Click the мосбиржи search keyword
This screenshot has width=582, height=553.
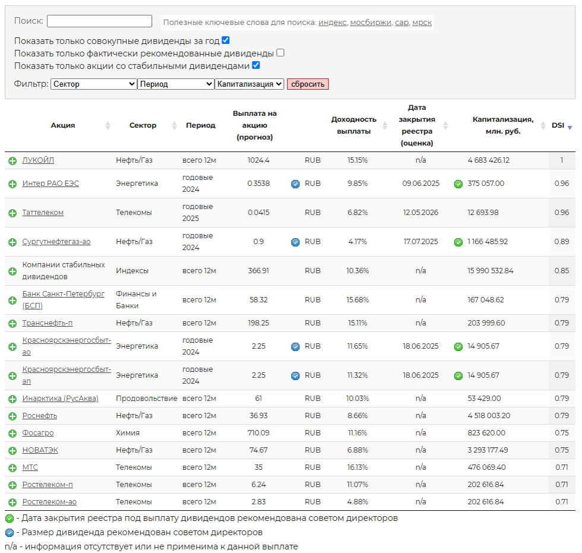[x=371, y=23]
